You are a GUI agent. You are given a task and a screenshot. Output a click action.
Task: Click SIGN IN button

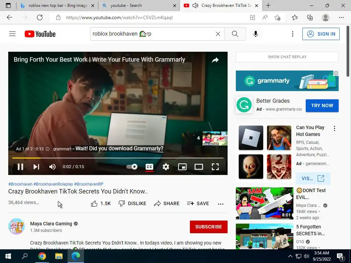pos(321,34)
